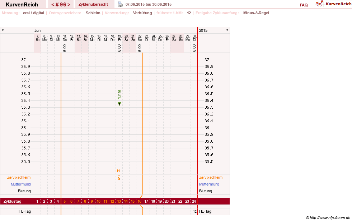Click date header 11. Do
This screenshot has height=222, width=352.
pyautogui.click(x=65, y=38)
